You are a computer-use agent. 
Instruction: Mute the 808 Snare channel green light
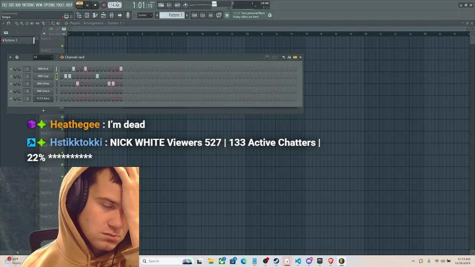tap(11, 91)
